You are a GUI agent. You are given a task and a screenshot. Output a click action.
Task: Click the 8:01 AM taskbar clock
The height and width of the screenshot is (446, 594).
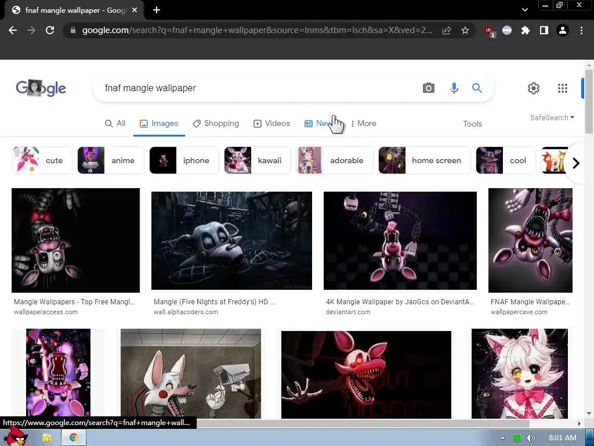tap(563, 438)
